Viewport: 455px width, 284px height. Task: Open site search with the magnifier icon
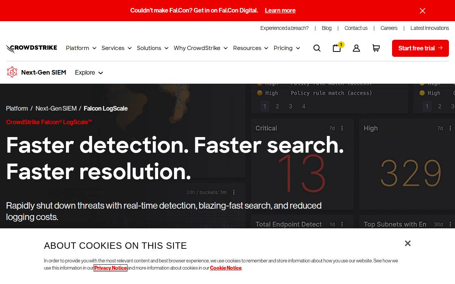point(317,48)
